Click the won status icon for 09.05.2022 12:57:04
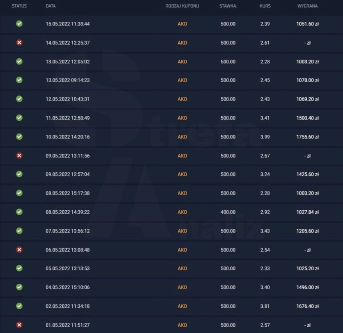This screenshot has height=333, width=343. pos(19,174)
